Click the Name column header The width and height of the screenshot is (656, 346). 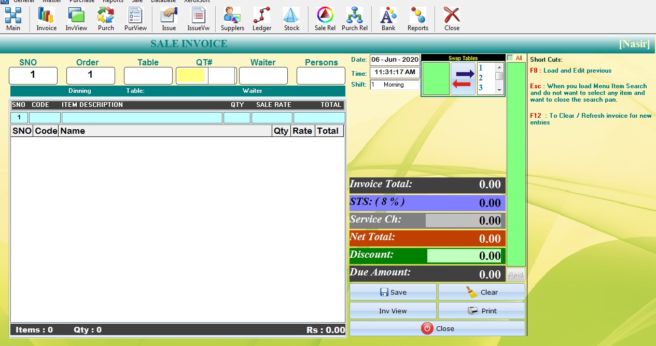165,131
